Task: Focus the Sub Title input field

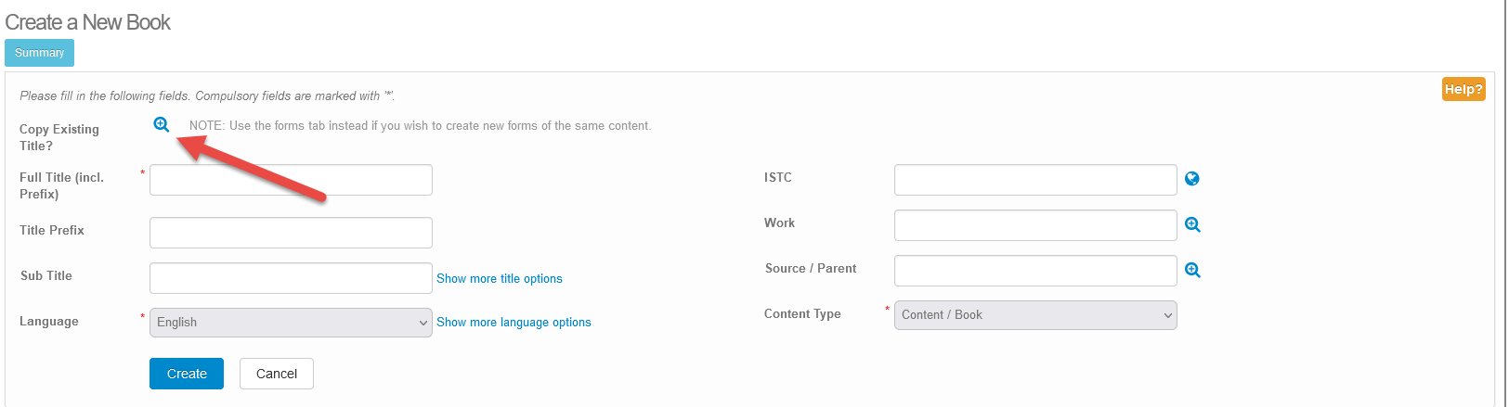Action: [x=291, y=278]
